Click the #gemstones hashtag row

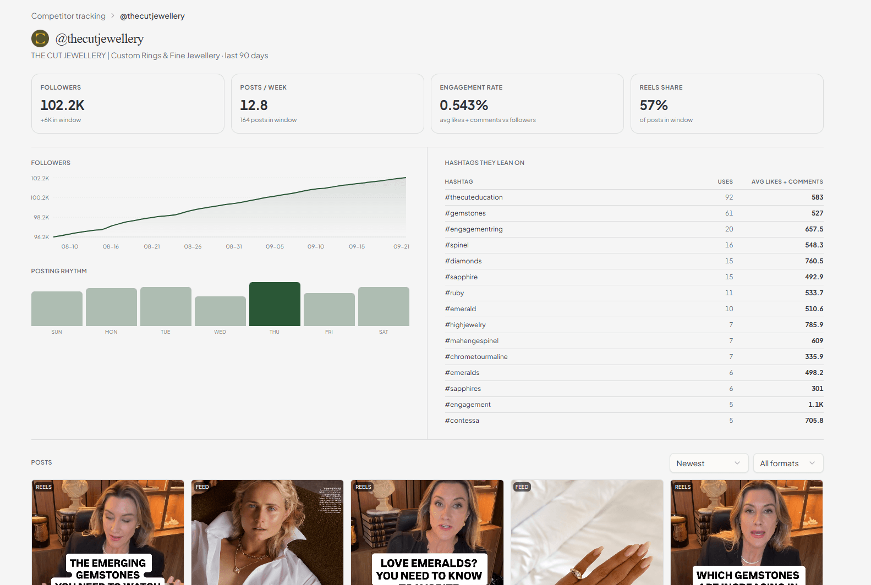[634, 213]
